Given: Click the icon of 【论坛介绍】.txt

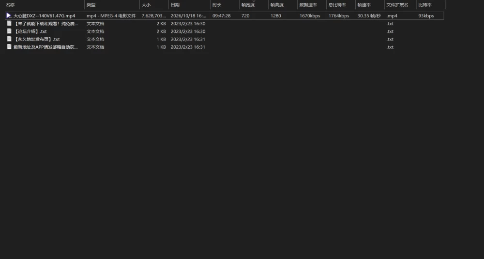Looking at the screenshot, I should tap(9, 31).
